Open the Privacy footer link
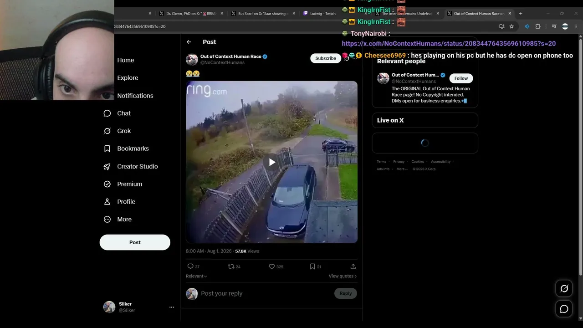The image size is (583, 328). point(399,162)
